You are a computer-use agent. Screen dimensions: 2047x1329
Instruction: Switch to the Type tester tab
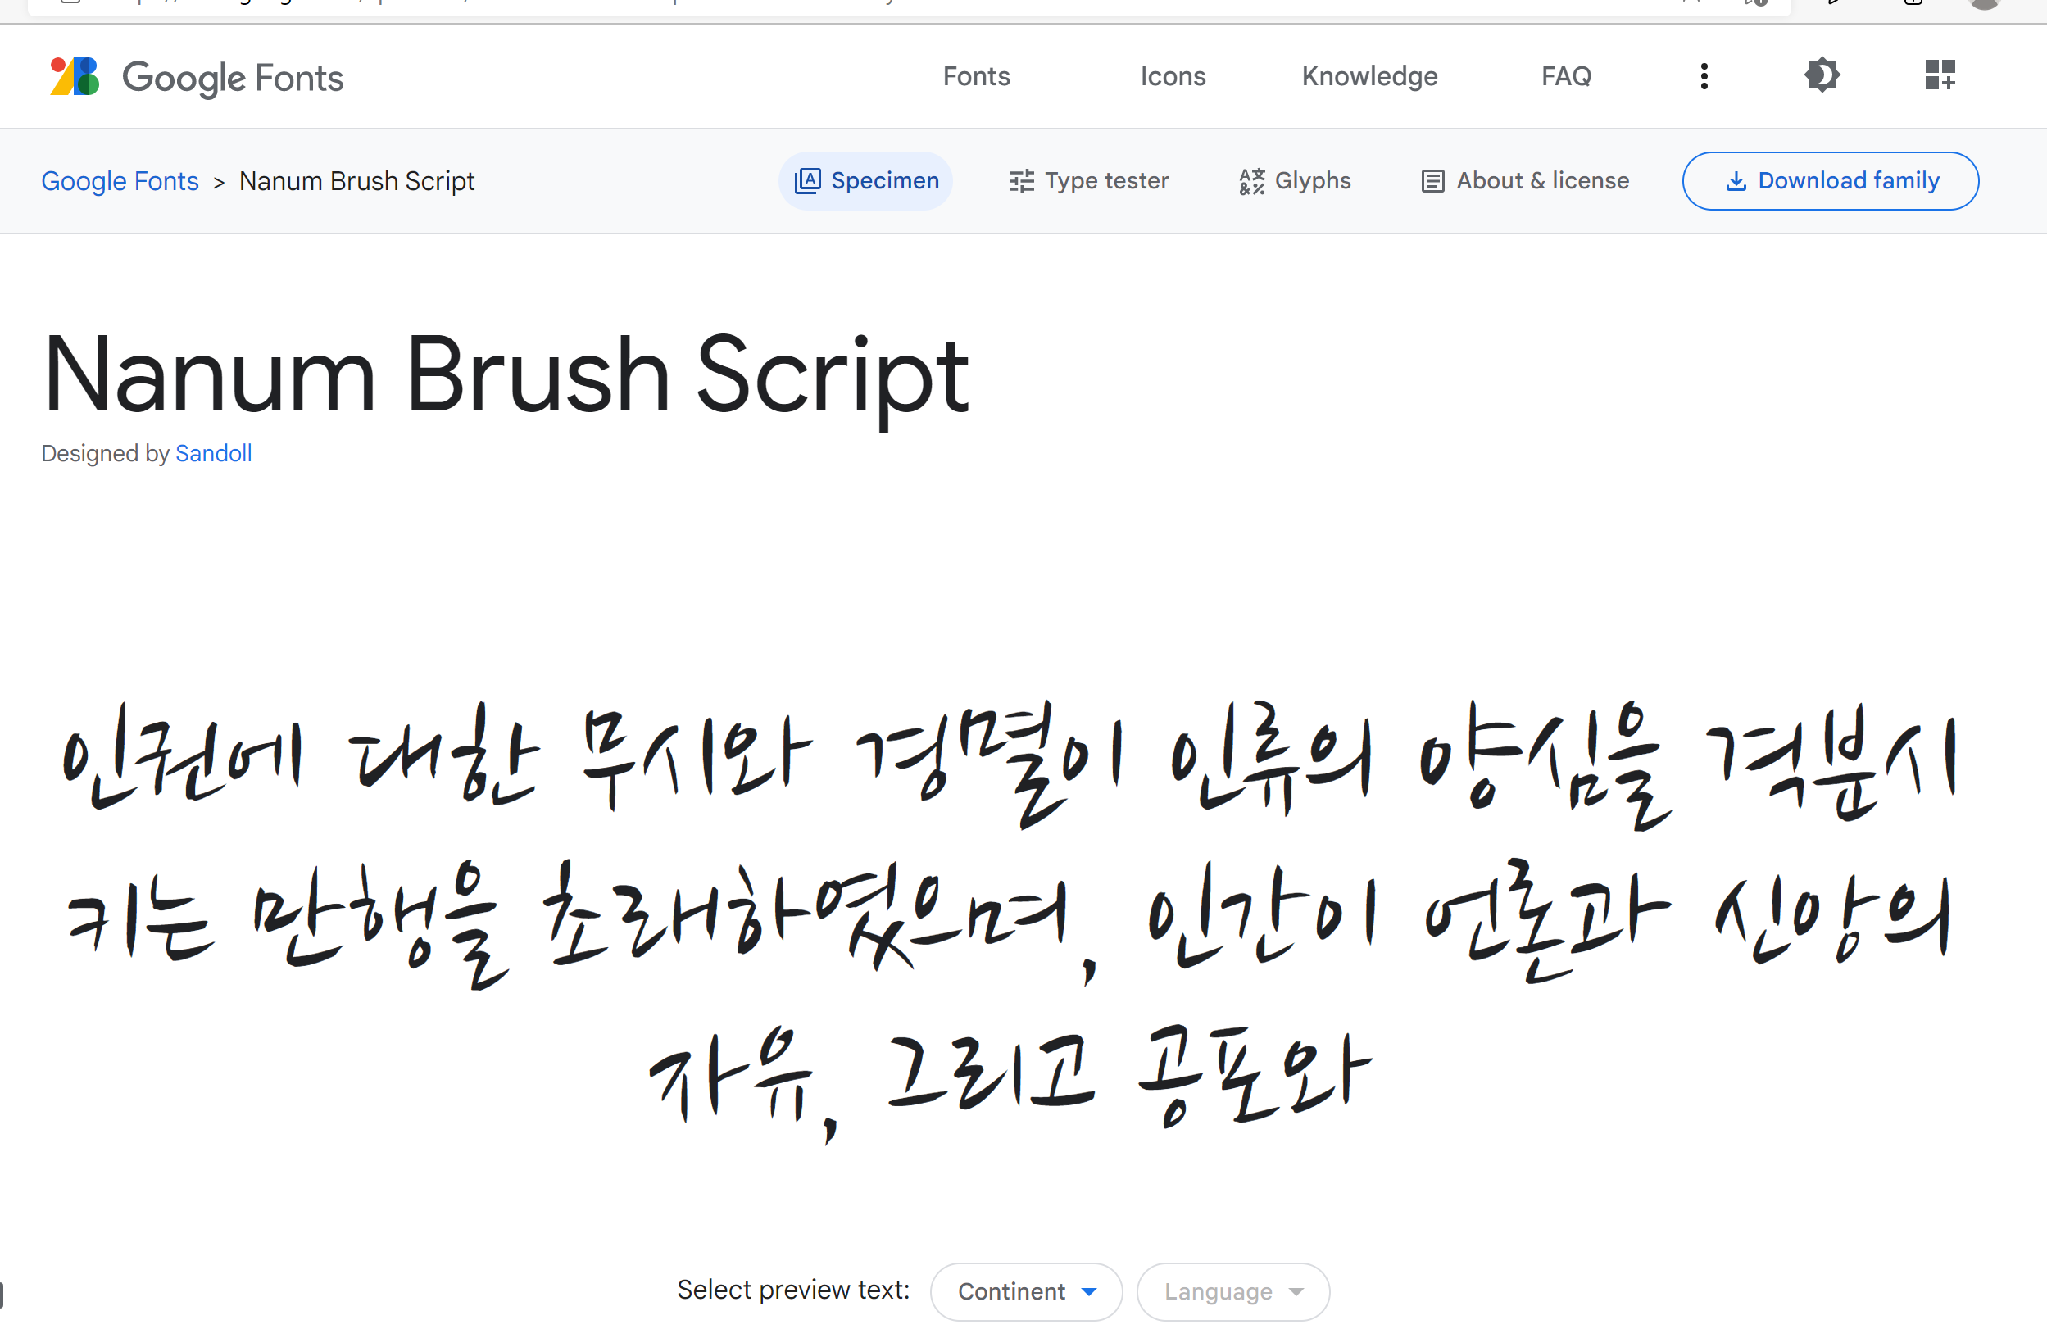pyautogui.click(x=1088, y=180)
